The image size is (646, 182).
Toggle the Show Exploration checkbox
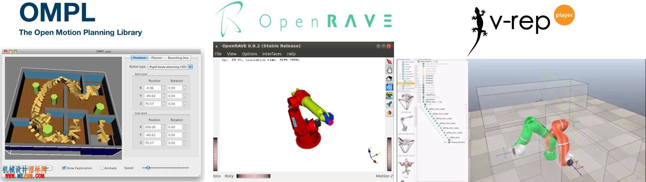[64, 168]
